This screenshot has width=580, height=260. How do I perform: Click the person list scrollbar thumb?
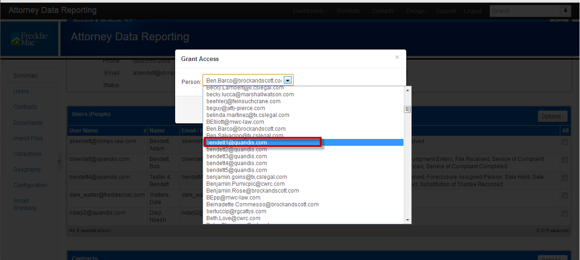(407, 109)
